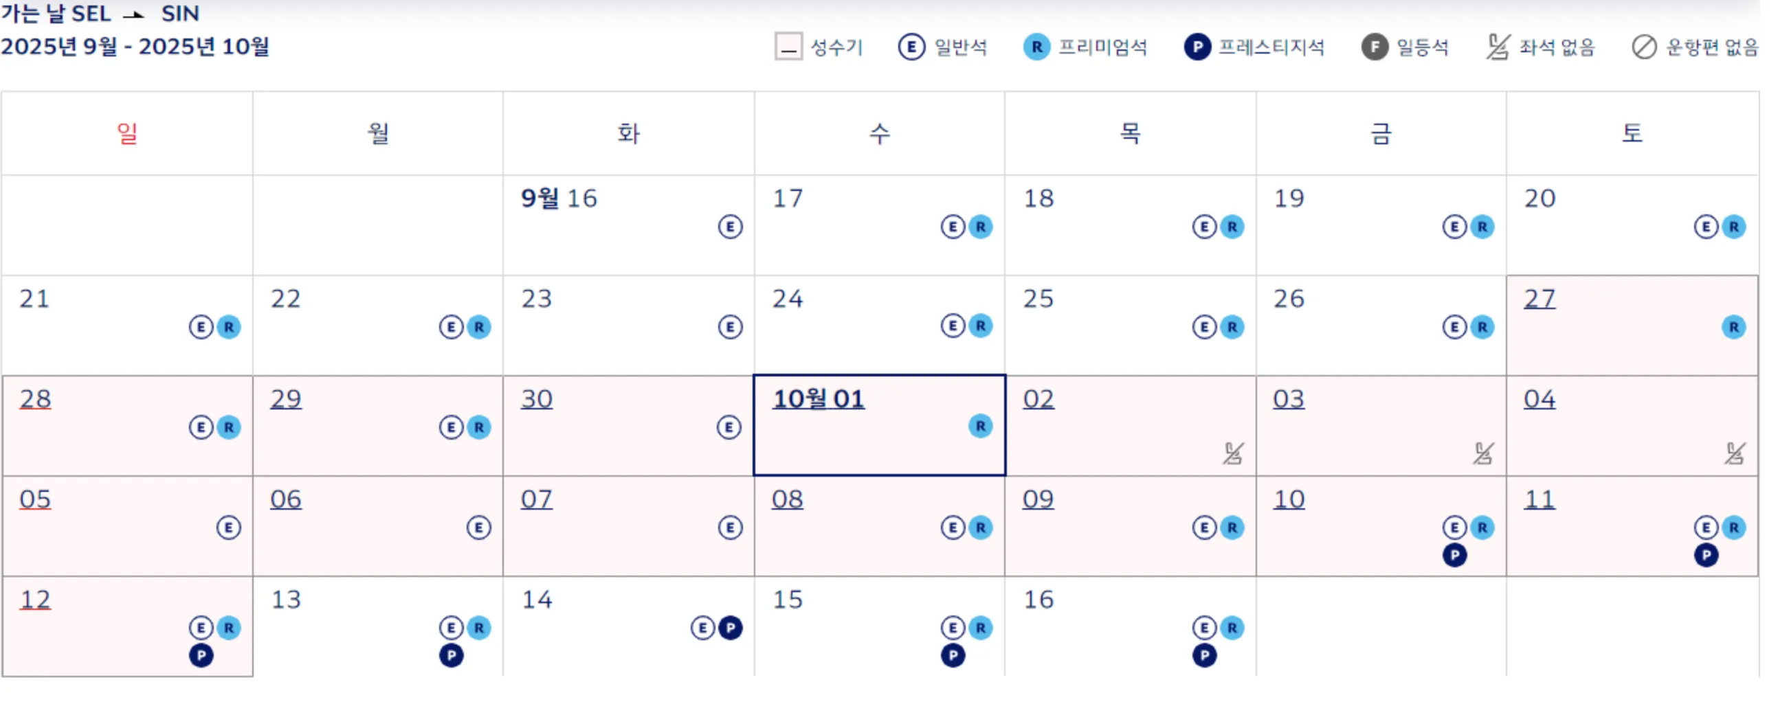Select the R icon on September 27
The height and width of the screenshot is (724, 1778).
tap(1733, 327)
